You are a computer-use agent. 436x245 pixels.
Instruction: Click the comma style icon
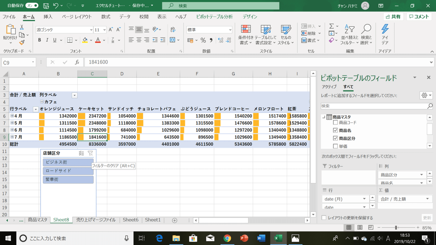(211, 40)
